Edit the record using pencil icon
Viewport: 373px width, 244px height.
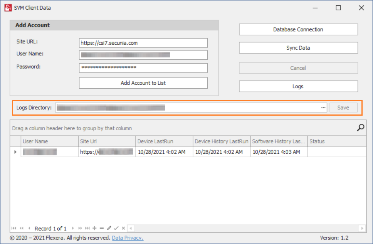pyautogui.click(x=109, y=228)
